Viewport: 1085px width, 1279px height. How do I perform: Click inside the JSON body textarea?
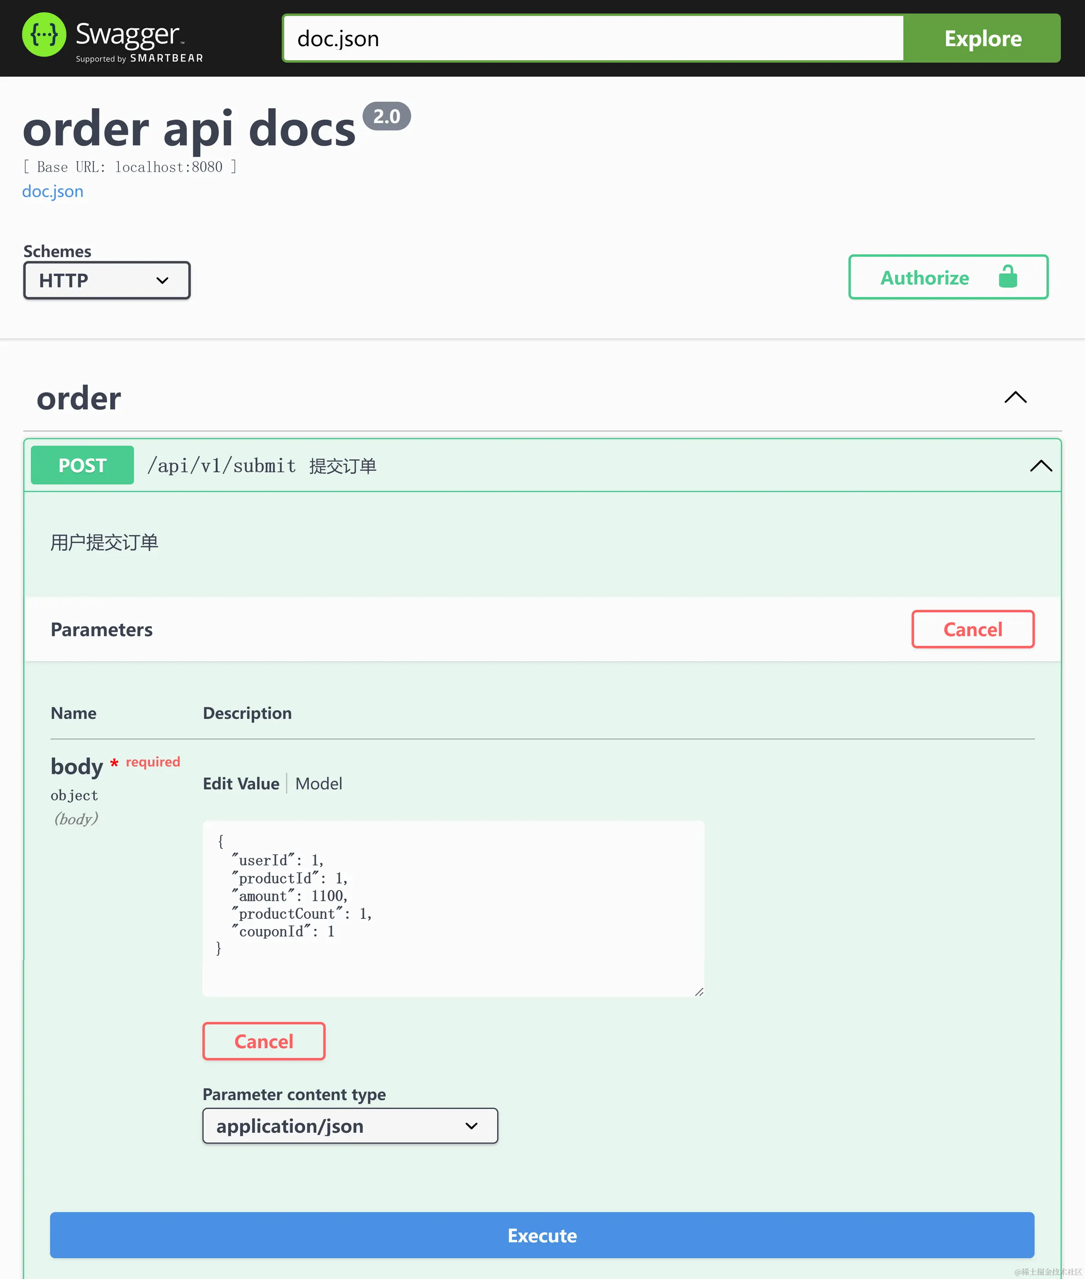tap(453, 908)
